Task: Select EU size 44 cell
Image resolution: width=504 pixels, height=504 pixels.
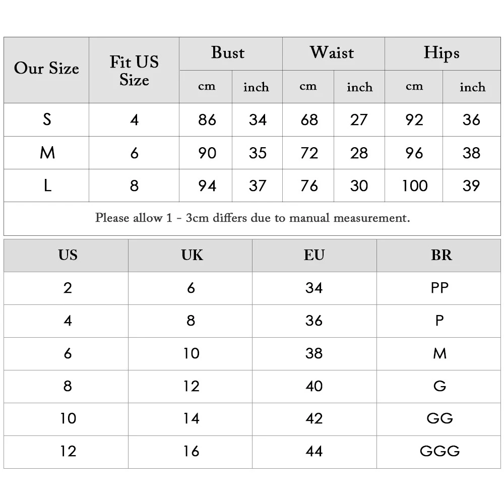Action: click(x=314, y=452)
